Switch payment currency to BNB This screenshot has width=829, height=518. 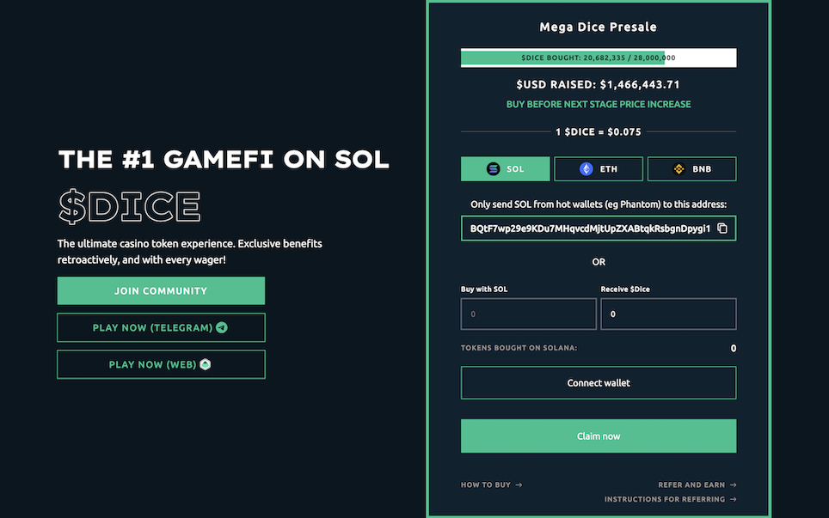(691, 168)
